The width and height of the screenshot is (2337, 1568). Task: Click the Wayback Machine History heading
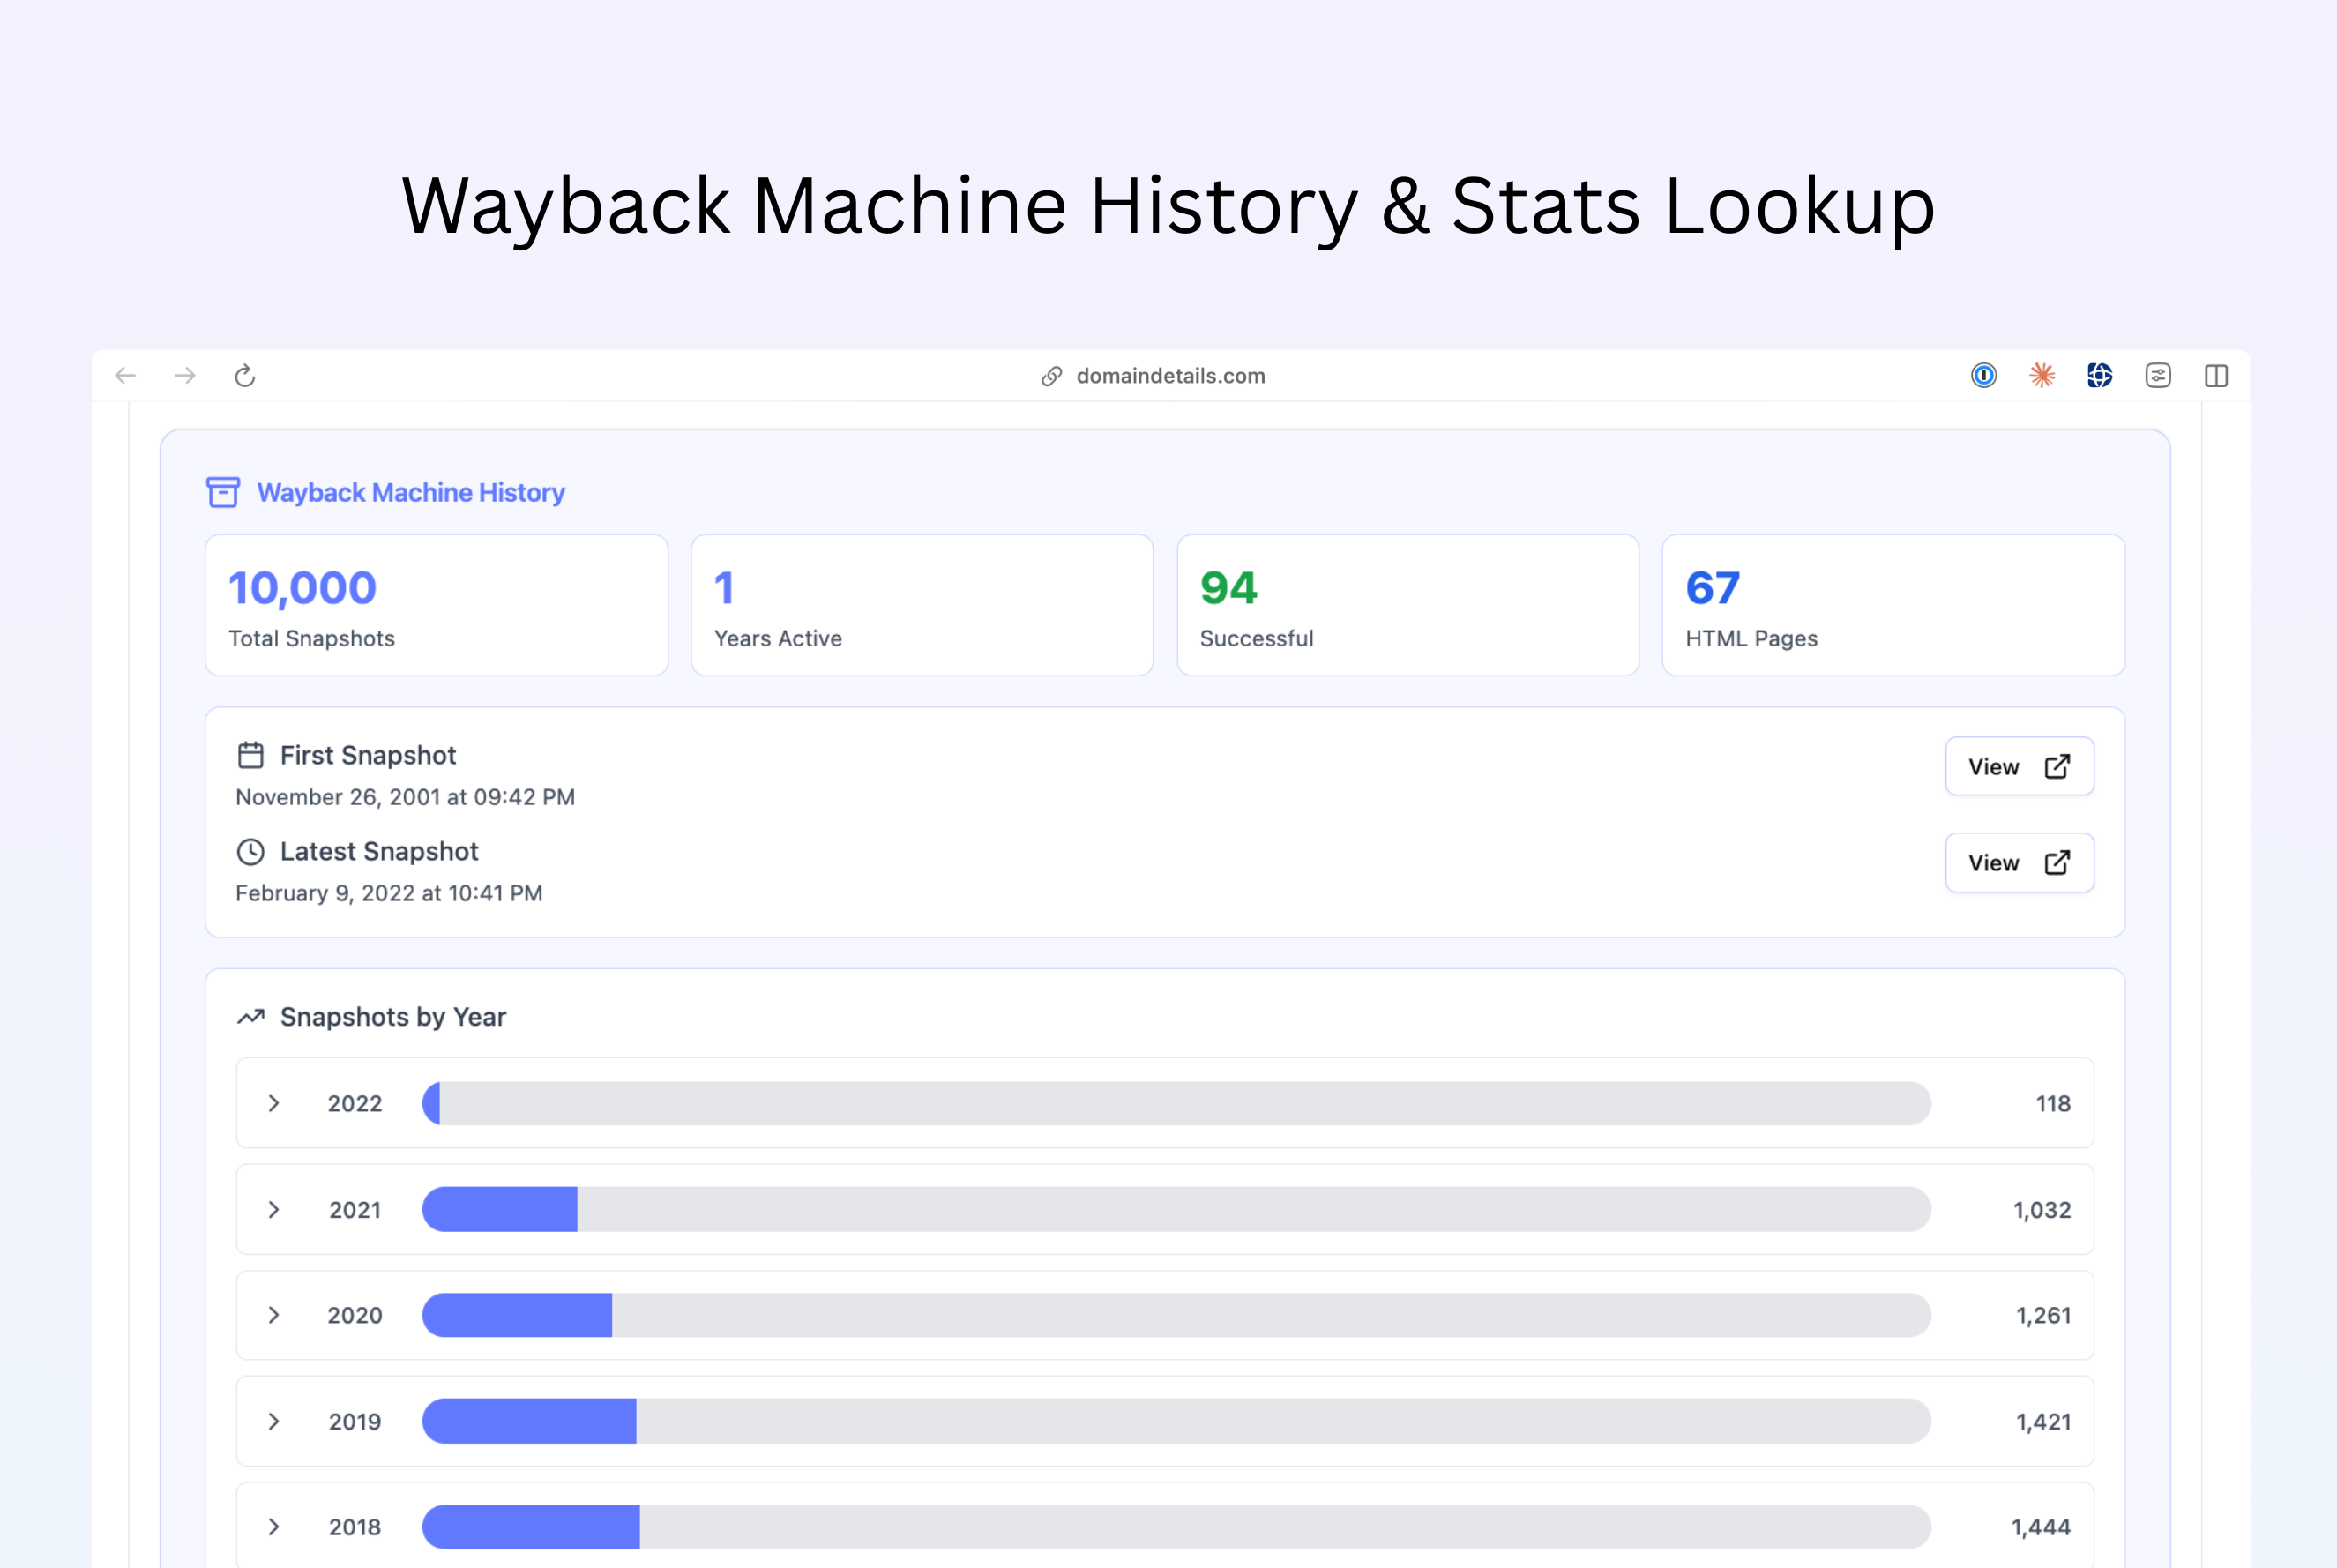(410, 492)
